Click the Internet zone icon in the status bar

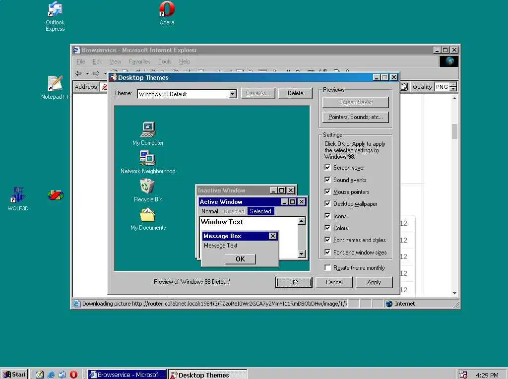point(389,304)
